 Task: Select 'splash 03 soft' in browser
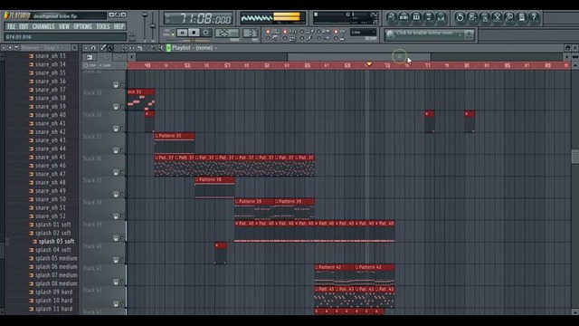click(56, 242)
